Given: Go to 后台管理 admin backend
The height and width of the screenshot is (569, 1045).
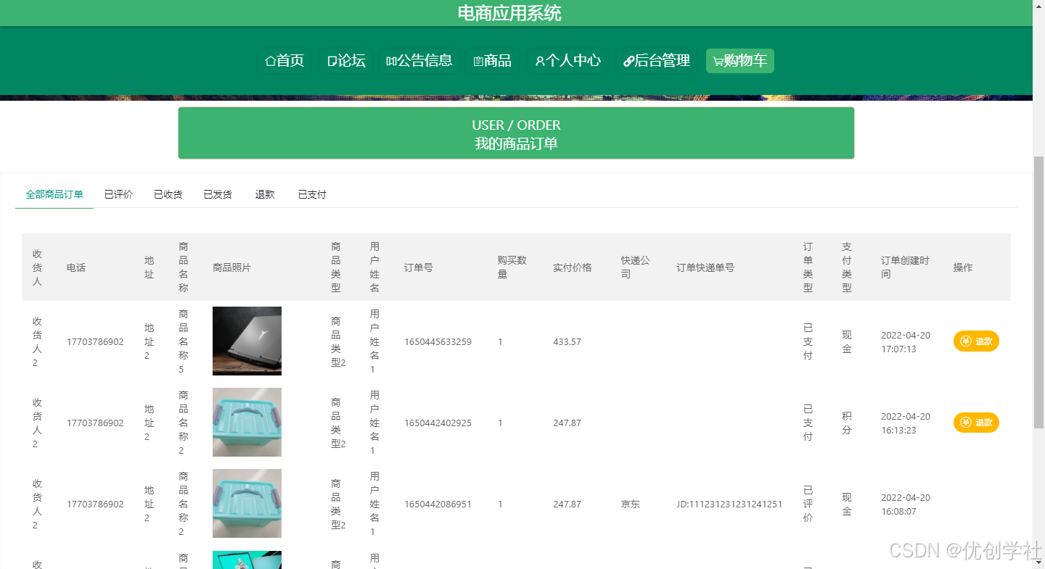Looking at the screenshot, I should [657, 61].
